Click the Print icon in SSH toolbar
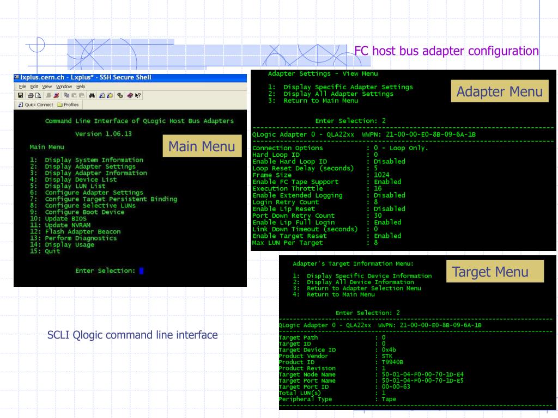 [x=31, y=95]
